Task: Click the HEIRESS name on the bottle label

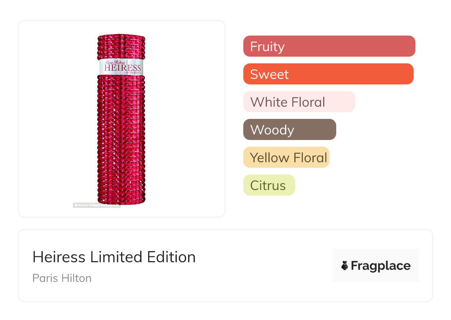Action: pos(122,68)
